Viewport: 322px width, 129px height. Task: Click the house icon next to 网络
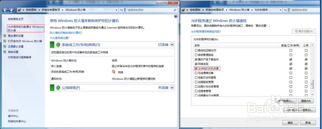coord(114,72)
